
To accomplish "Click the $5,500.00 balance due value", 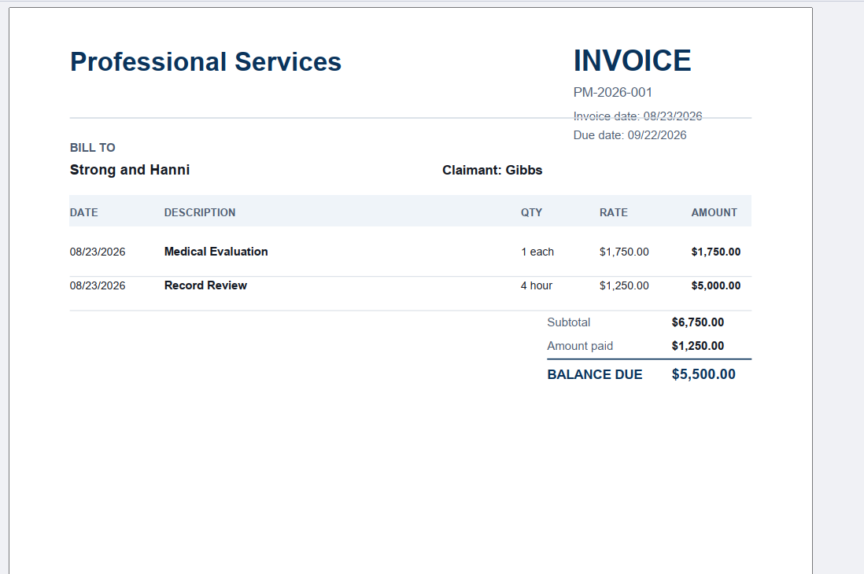I will 703,374.
